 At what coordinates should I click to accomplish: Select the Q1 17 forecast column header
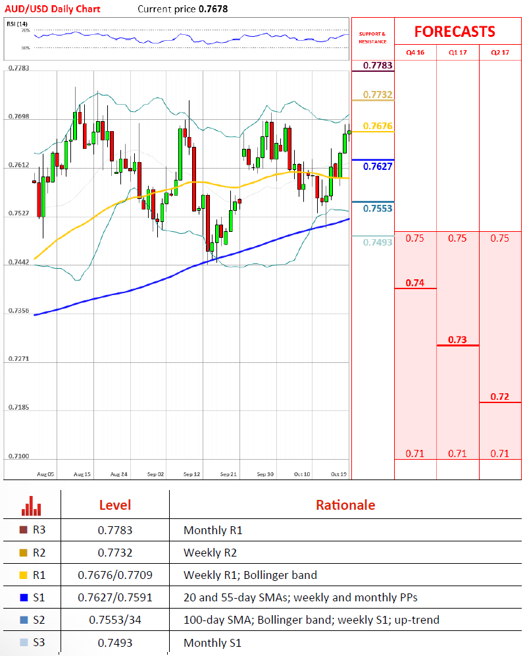click(458, 52)
